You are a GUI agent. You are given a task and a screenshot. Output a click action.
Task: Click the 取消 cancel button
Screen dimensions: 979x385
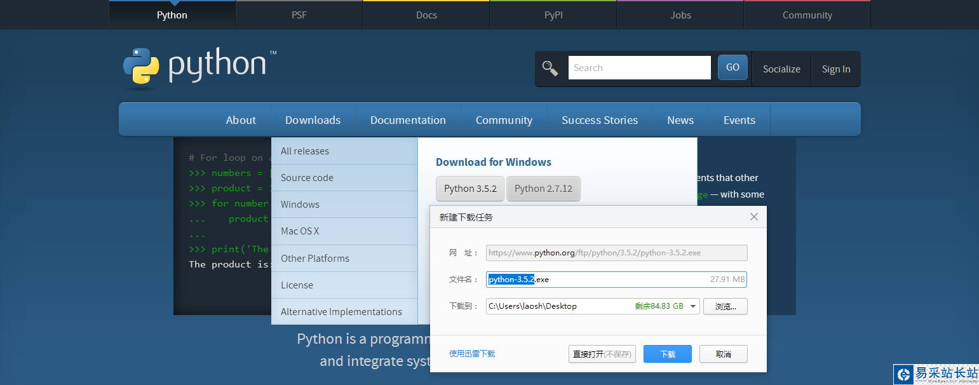pos(723,354)
